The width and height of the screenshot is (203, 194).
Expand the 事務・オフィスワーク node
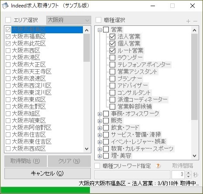pos(100,114)
